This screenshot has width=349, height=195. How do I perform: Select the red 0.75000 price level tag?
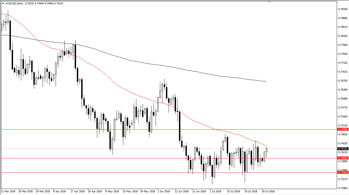[342, 129]
